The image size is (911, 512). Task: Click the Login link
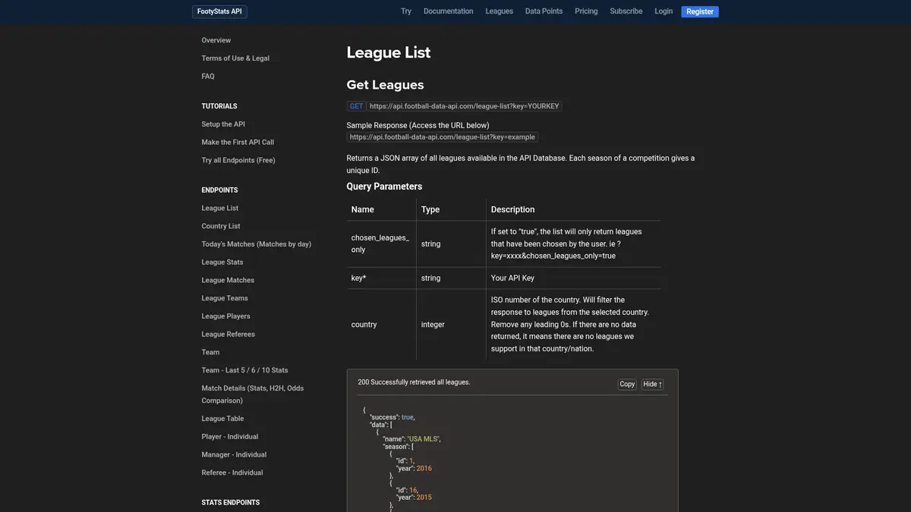[664, 11]
